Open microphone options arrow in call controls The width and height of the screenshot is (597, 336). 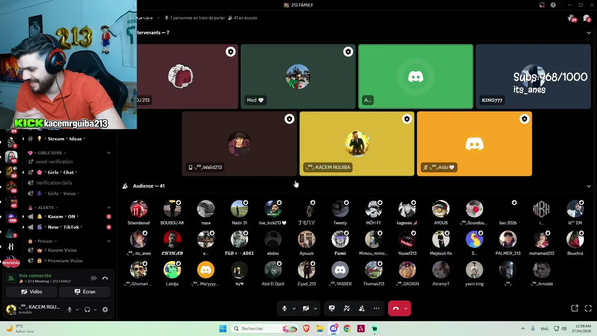[x=294, y=308]
